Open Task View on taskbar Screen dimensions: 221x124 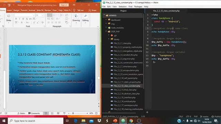pos(67,121)
